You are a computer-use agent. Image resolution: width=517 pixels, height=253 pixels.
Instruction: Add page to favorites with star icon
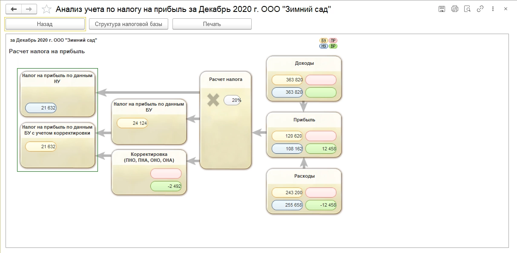click(47, 9)
